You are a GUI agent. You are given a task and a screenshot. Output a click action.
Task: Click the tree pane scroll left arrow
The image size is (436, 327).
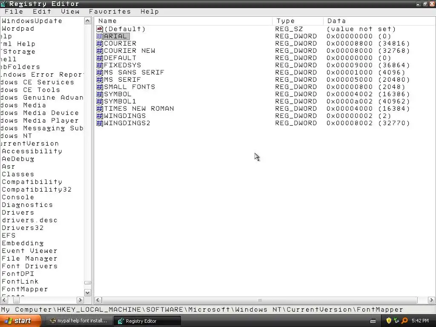point(4,300)
